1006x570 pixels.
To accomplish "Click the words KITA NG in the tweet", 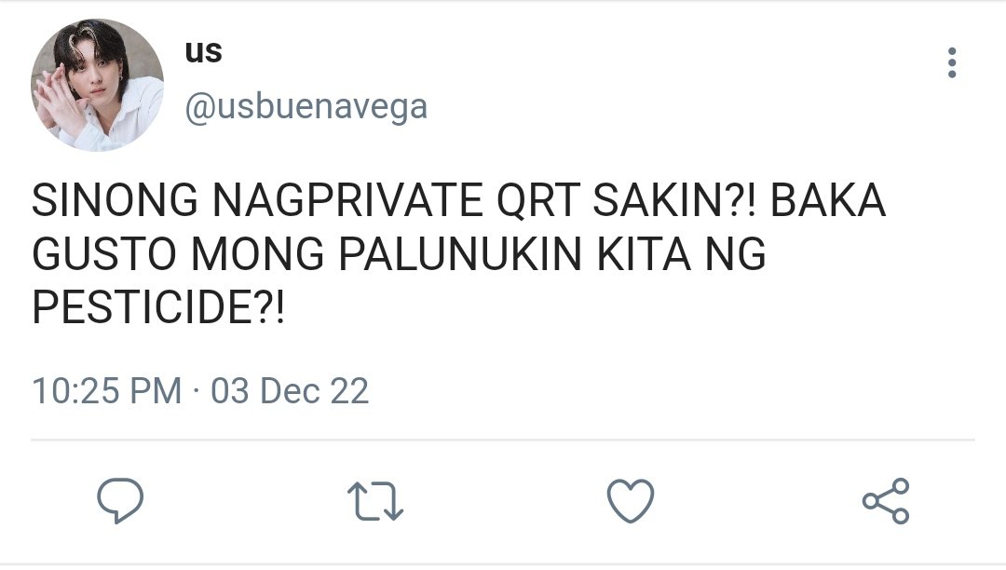I will pyautogui.click(x=681, y=254).
